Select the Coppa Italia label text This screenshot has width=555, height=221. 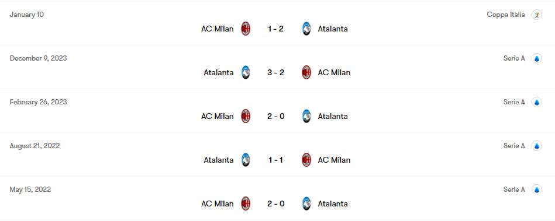[x=506, y=15]
